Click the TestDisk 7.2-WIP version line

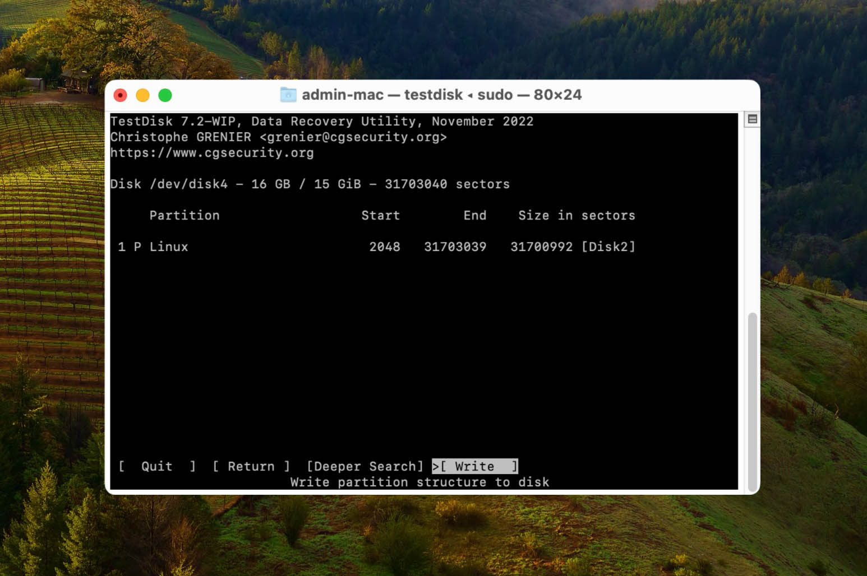pos(322,121)
